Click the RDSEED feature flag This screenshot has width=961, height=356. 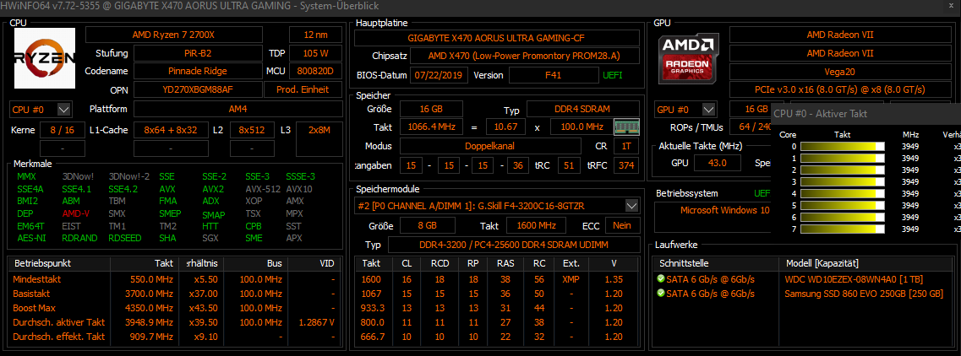(x=124, y=238)
